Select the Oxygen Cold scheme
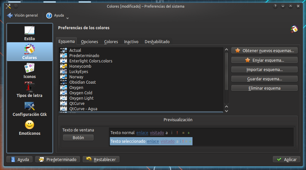 pyautogui.click(x=141, y=93)
